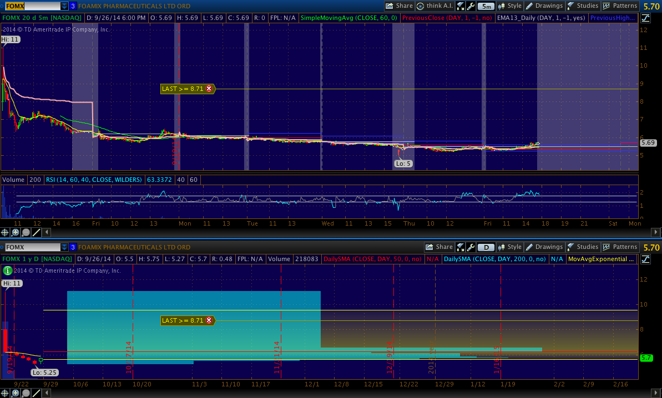Viewport: 662px width, 398px height.
Task: Expand the upper chart symbol dropdown arrow
Action: (64, 6)
